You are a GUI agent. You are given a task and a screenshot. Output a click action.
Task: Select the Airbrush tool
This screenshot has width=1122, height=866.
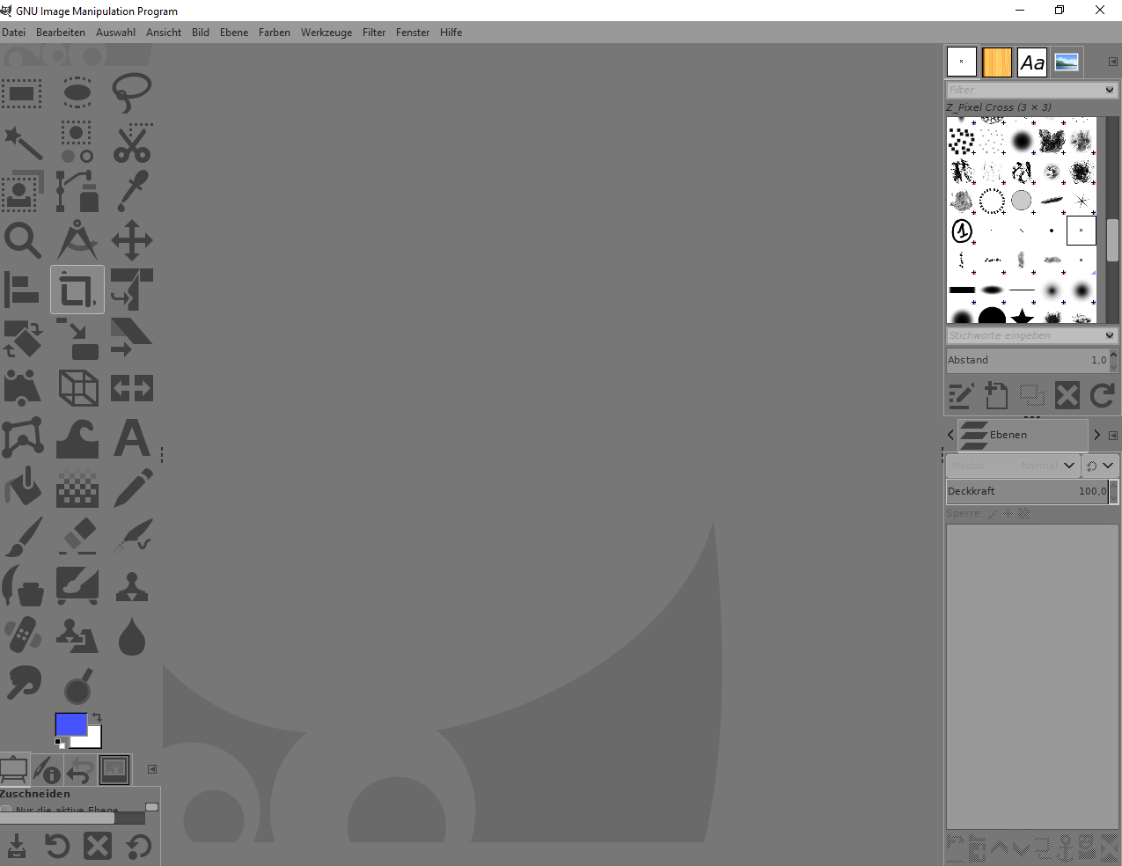132,536
